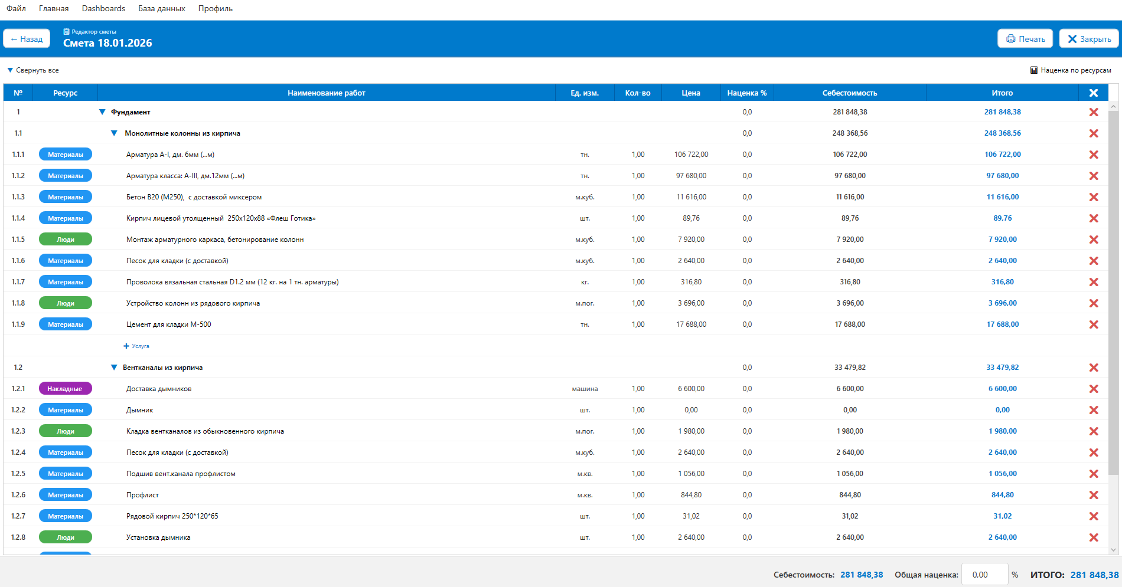Click the Итого value 97 680,00
1122x587 pixels.
pyautogui.click(x=1003, y=176)
